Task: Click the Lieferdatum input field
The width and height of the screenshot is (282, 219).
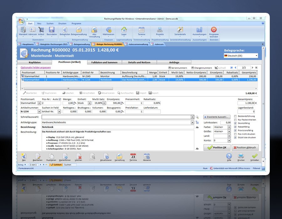Action: (x=152, y=112)
